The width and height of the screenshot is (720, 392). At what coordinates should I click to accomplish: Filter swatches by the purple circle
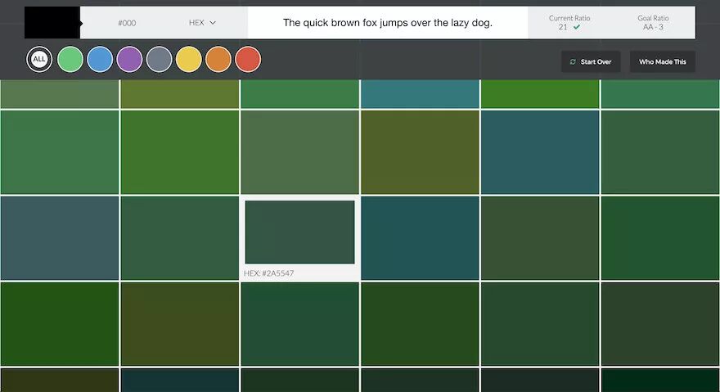coord(129,59)
